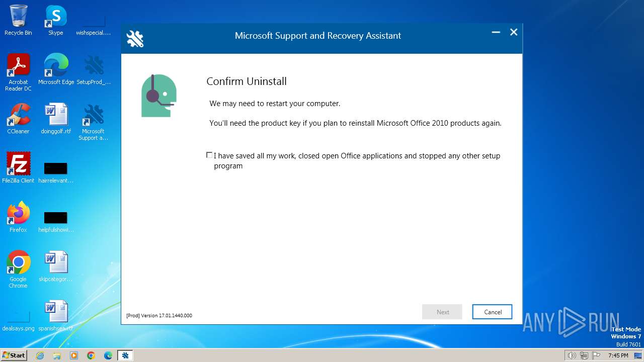Screen dimensions: 644x362
Task: Minimize the Support and Recovery Assistant window
Action: 496,32
